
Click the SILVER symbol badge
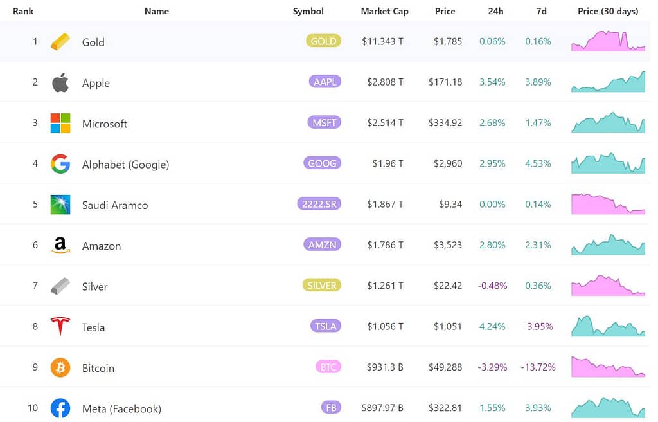tap(322, 286)
